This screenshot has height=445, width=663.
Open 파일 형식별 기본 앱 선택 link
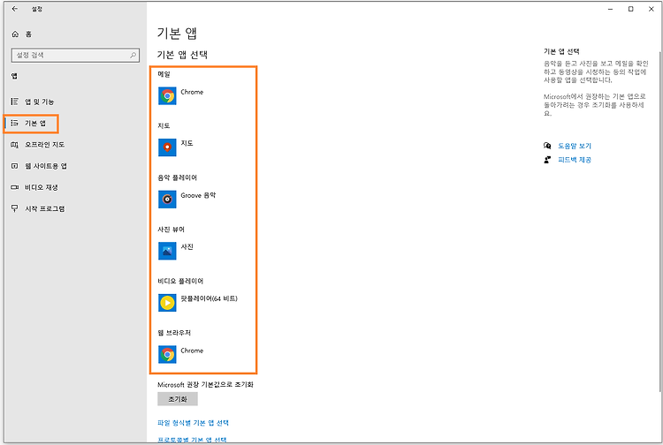tap(193, 423)
